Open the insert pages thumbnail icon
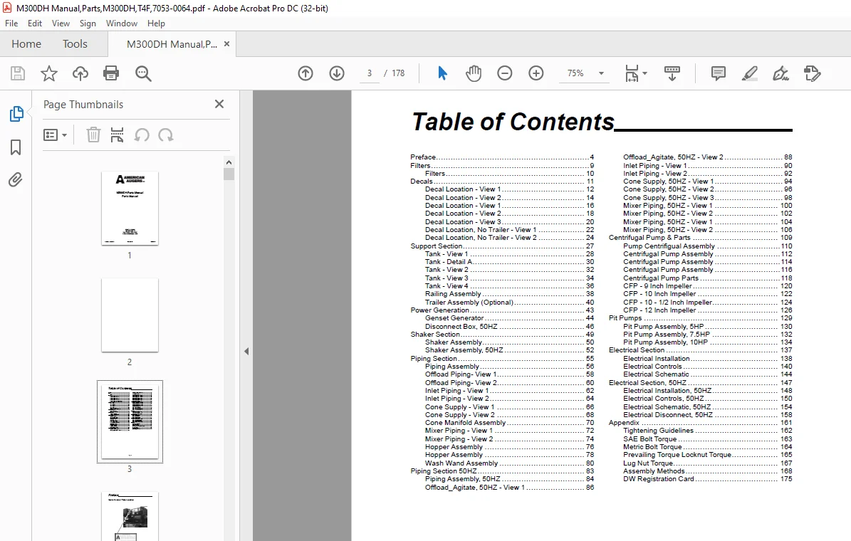851x541 pixels. click(x=118, y=135)
